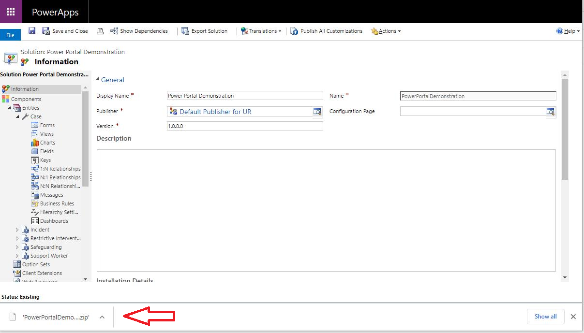Click the solution puzzle icon in header
The image size is (584, 333).
point(11,58)
